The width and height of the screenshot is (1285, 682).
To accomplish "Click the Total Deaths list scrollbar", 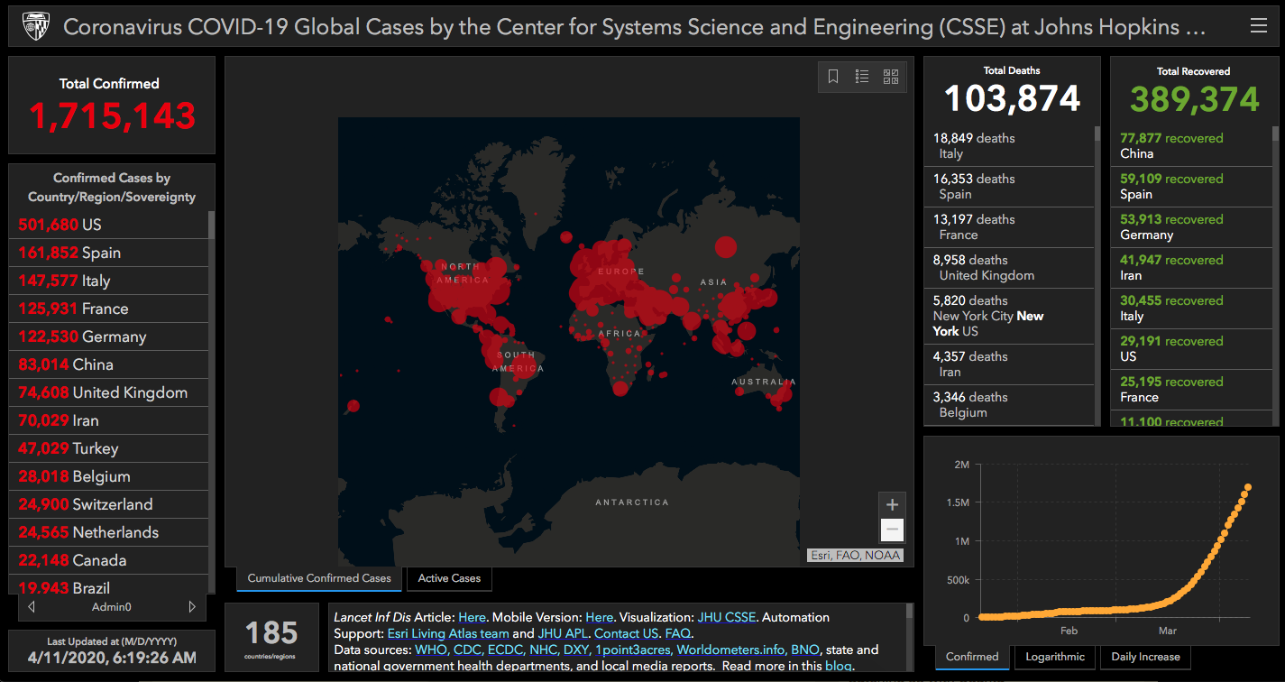I will pyautogui.click(x=1097, y=271).
